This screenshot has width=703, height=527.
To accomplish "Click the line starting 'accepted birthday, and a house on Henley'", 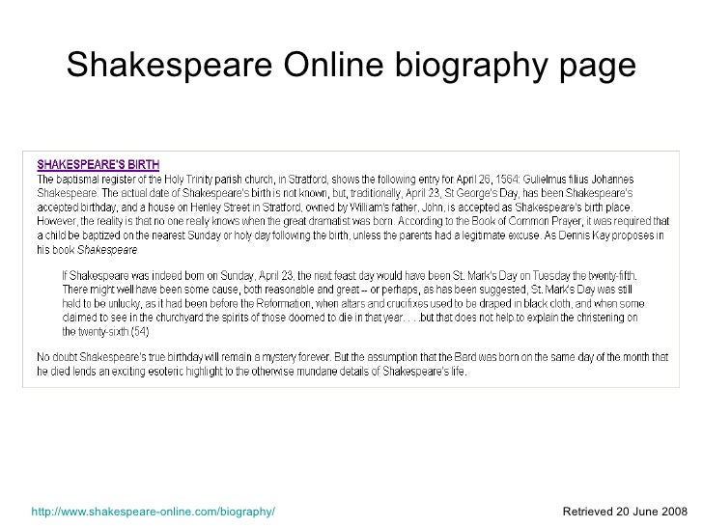I will point(335,208).
